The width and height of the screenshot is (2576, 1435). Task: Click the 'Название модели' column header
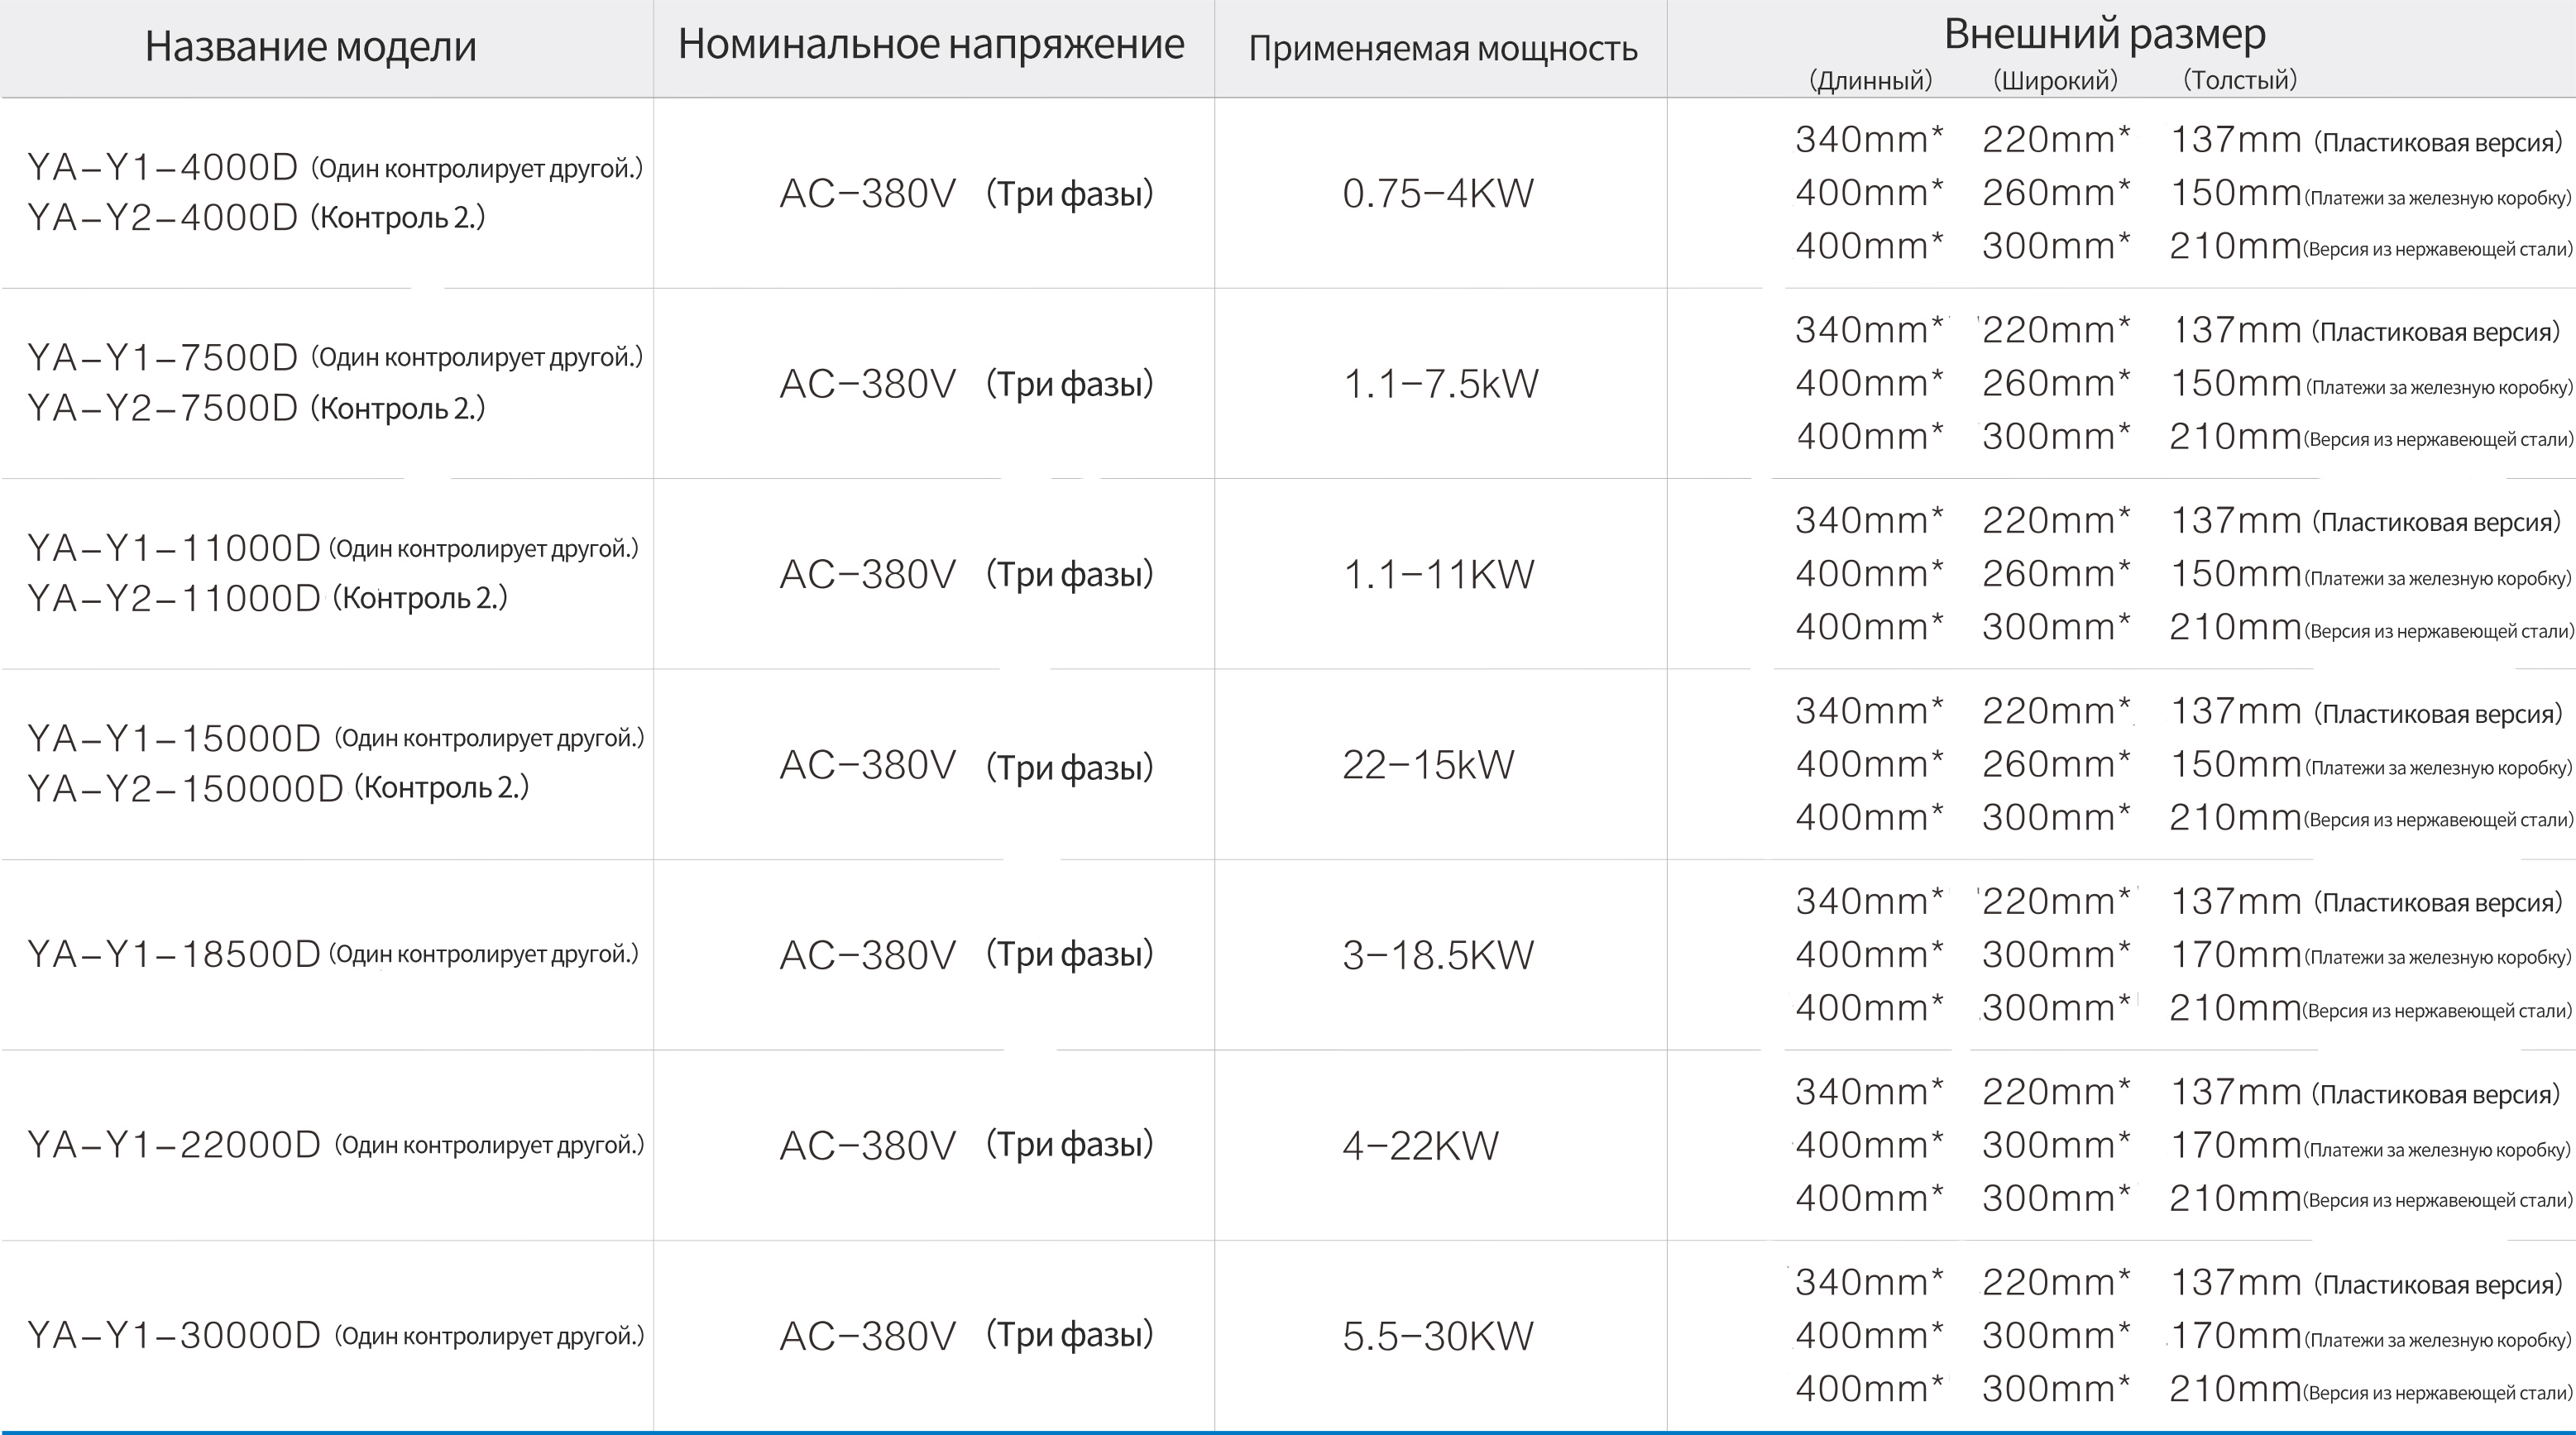pyautogui.click(x=310, y=47)
